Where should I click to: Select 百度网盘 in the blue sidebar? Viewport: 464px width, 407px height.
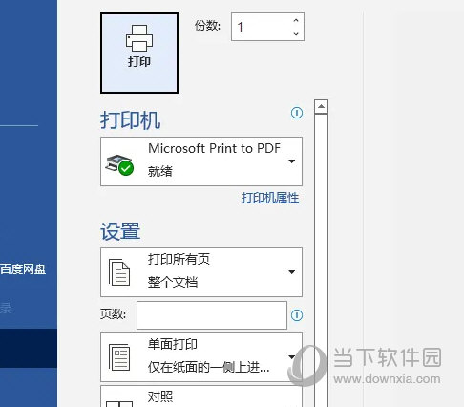[x=23, y=269]
